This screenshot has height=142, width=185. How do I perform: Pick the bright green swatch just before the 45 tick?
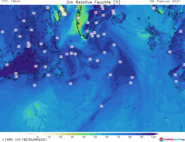81,134
